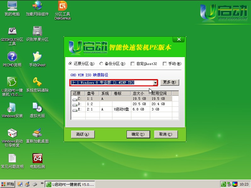
Task: Open the 常见问题说明 document icon
Action: click(12, 161)
